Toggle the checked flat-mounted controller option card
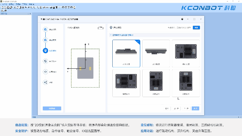The height and width of the screenshot is (136, 242). pyautogui.click(x=126, y=54)
